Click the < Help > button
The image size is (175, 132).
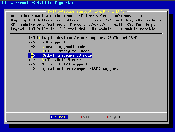coord(112,117)
